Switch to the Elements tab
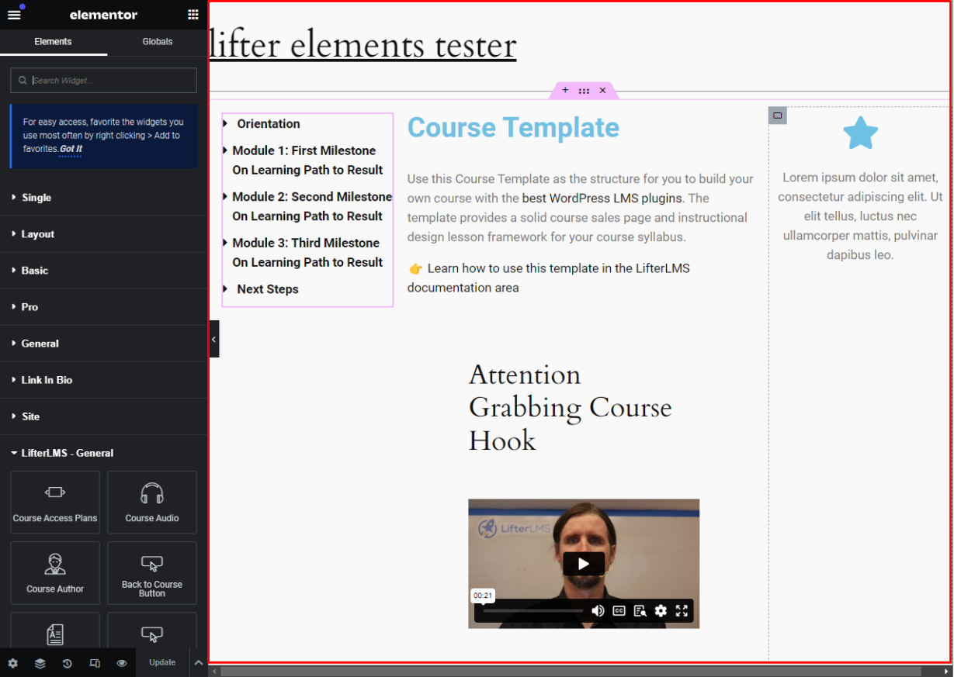The image size is (954, 677). click(x=53, y=41)
